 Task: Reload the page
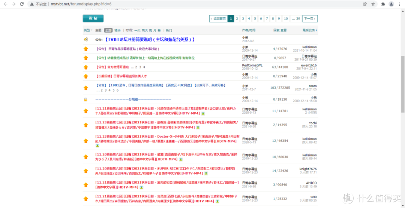tap(22, 4)
